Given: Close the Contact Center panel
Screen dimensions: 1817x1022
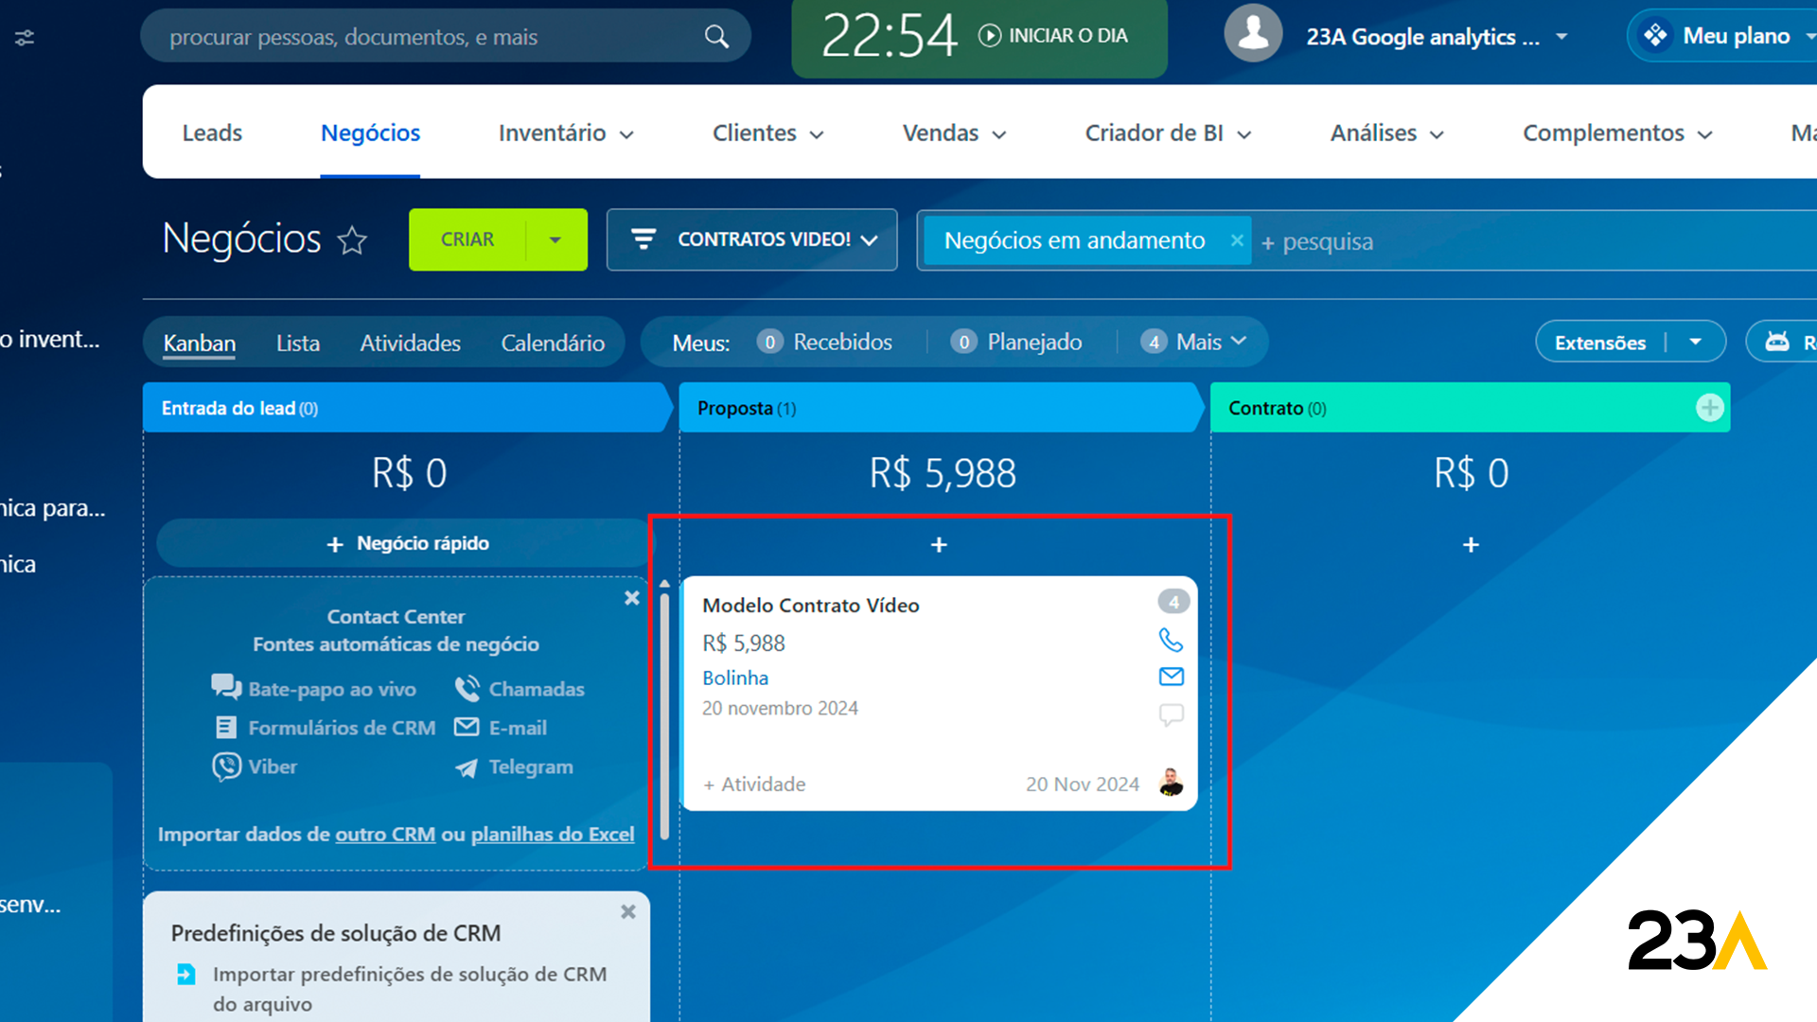Looking at the screenshot, I should click(632, 598).
